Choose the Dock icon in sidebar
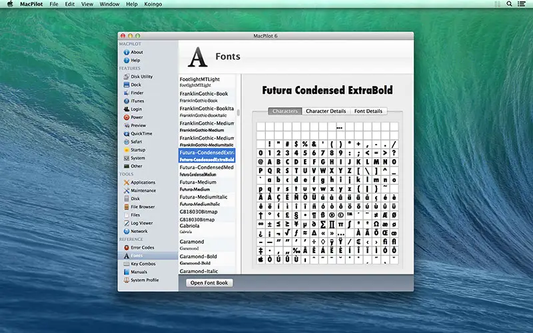This screenshot has height=333, width=533. 127,85
